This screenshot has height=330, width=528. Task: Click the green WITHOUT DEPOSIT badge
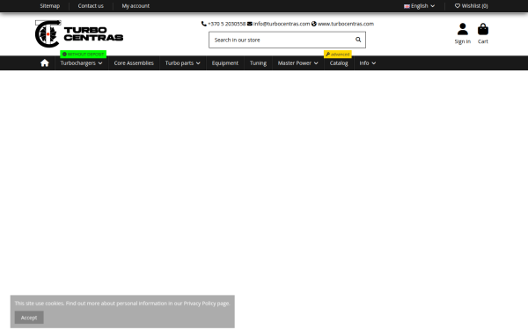(x=84, y=54)
